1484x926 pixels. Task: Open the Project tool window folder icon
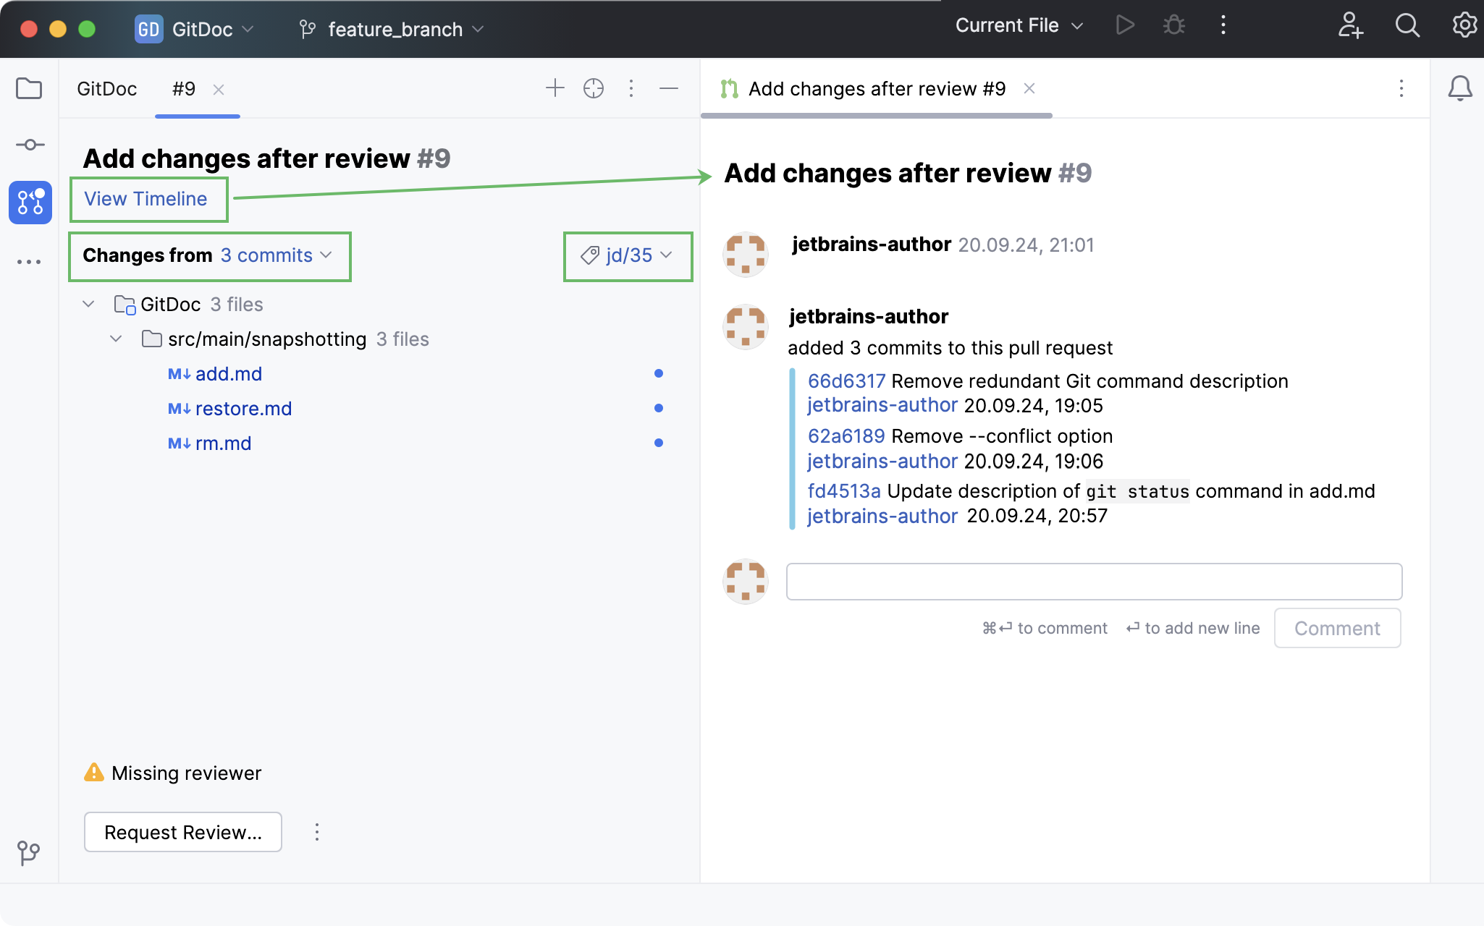pyautogui.click(x=30, y=88)
